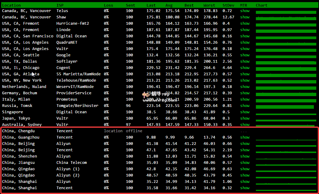The width and height of the screenshot is (319, 194).
Task: Show MTR for Google Seattle
Action: (245, 55)
